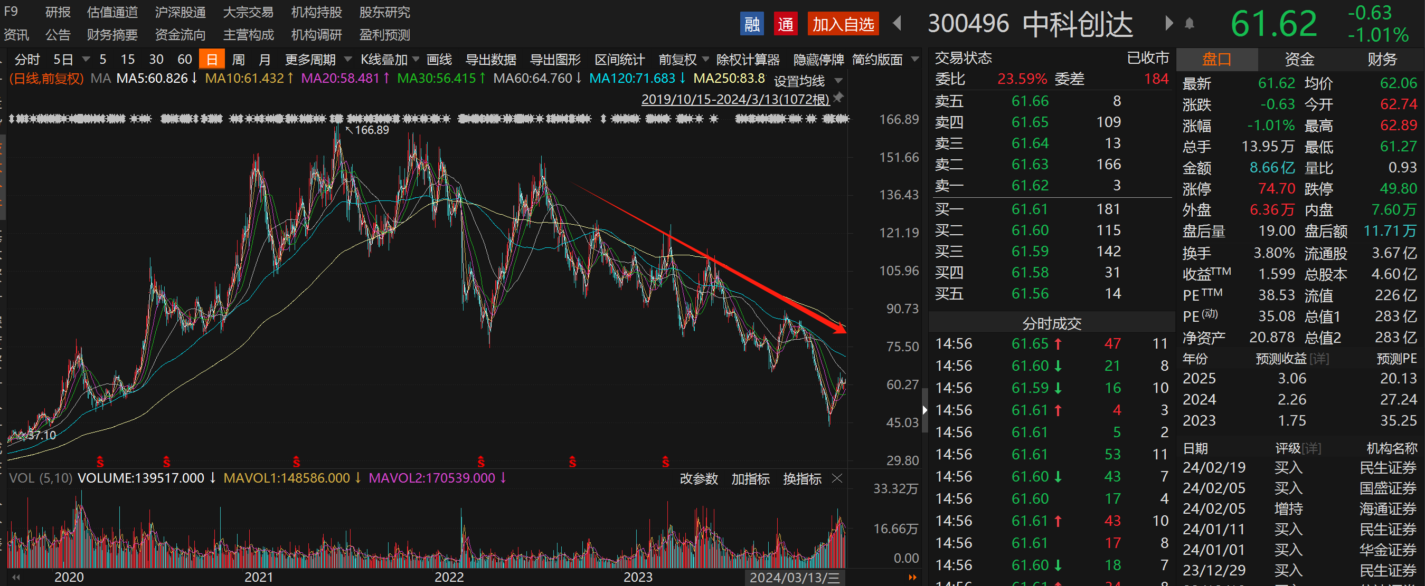Image resolution: width=1425 pixels, height=586 pixels.
Task: Go to next stock with right arrow
Action: point(1169,23)
